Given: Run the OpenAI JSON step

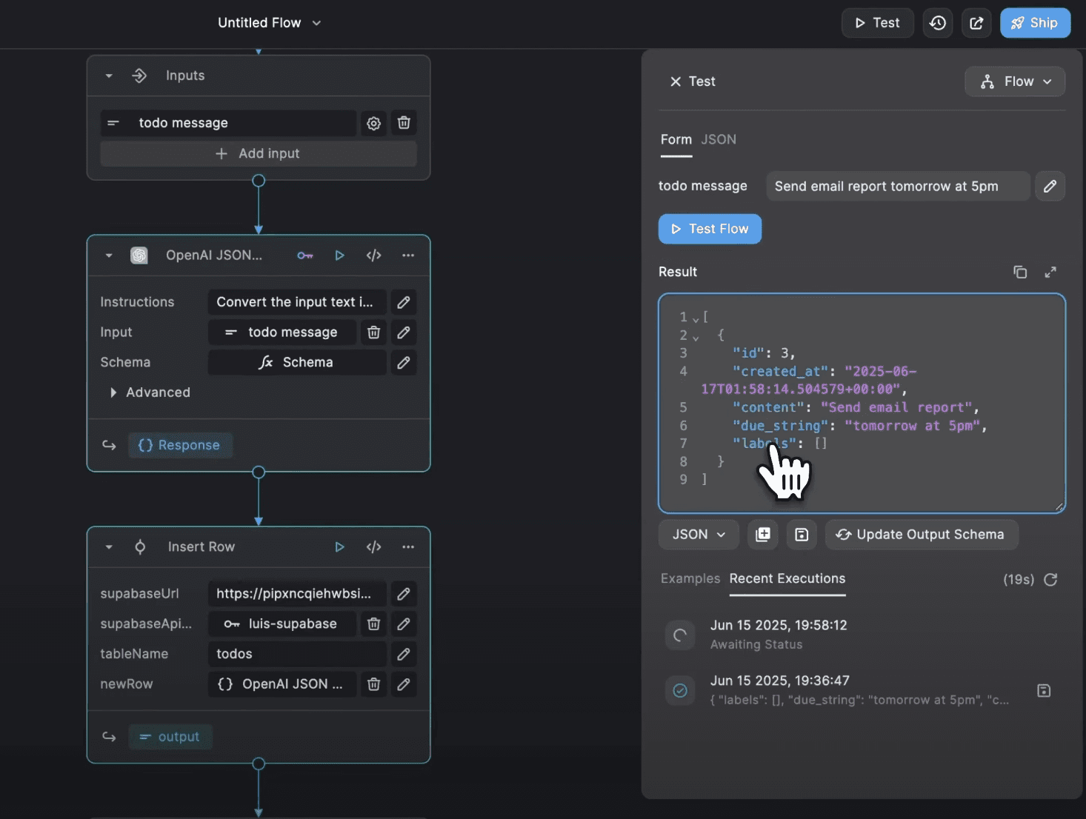Looking at the screenshot, I should 339,255.
